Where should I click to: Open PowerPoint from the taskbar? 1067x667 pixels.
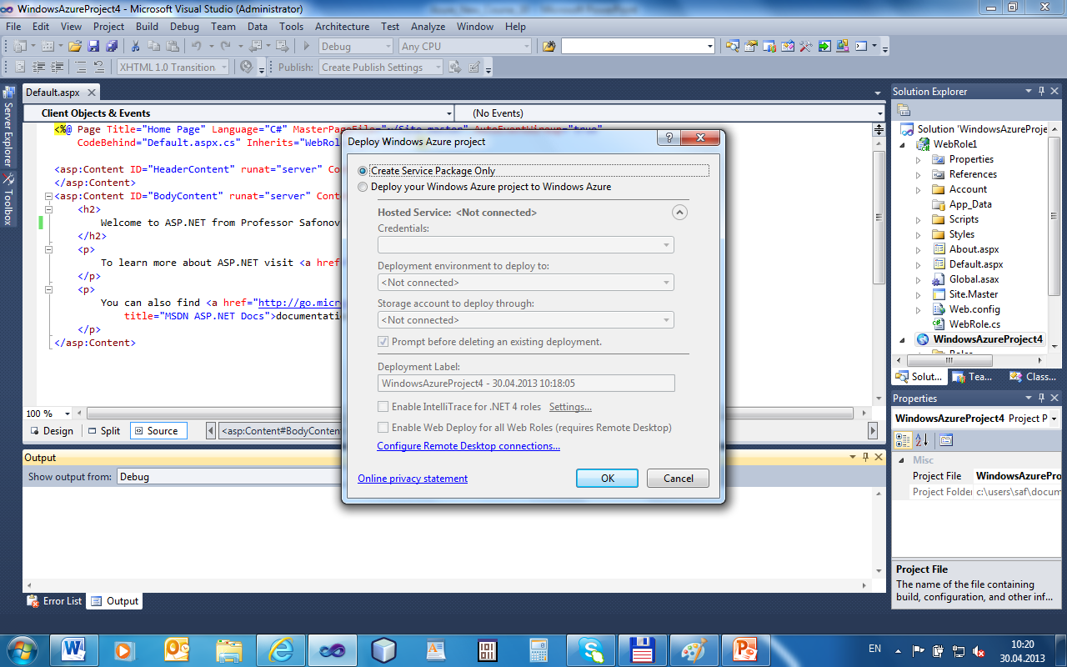tap(744, 649)
